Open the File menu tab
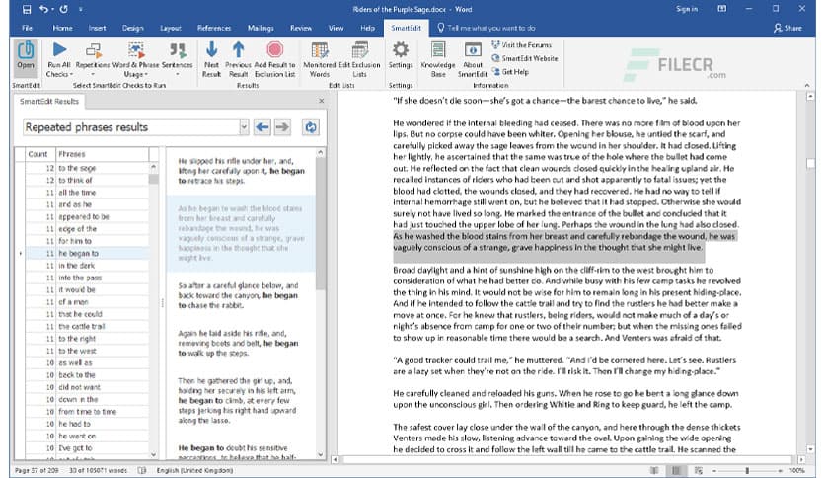The height and width of the screenshot is (478, 825). pyautogui.click(x=27, y=28)
